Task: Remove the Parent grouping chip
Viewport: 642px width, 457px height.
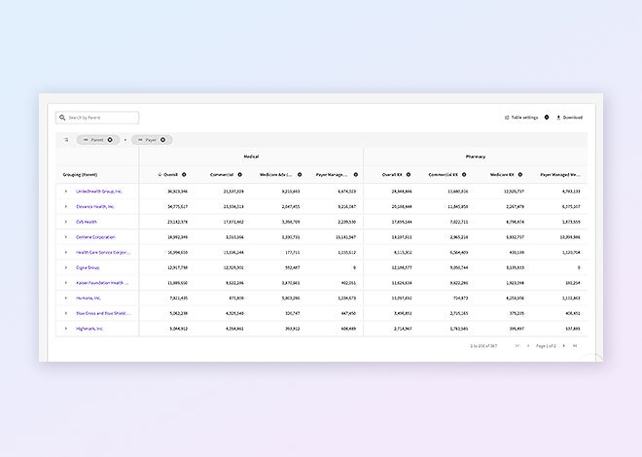Action: pyautogui.click(x=110, y=140)
